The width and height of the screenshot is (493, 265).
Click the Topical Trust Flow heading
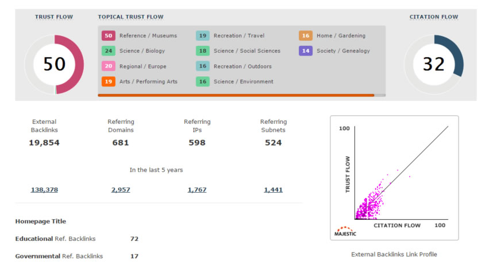[130, 17]
